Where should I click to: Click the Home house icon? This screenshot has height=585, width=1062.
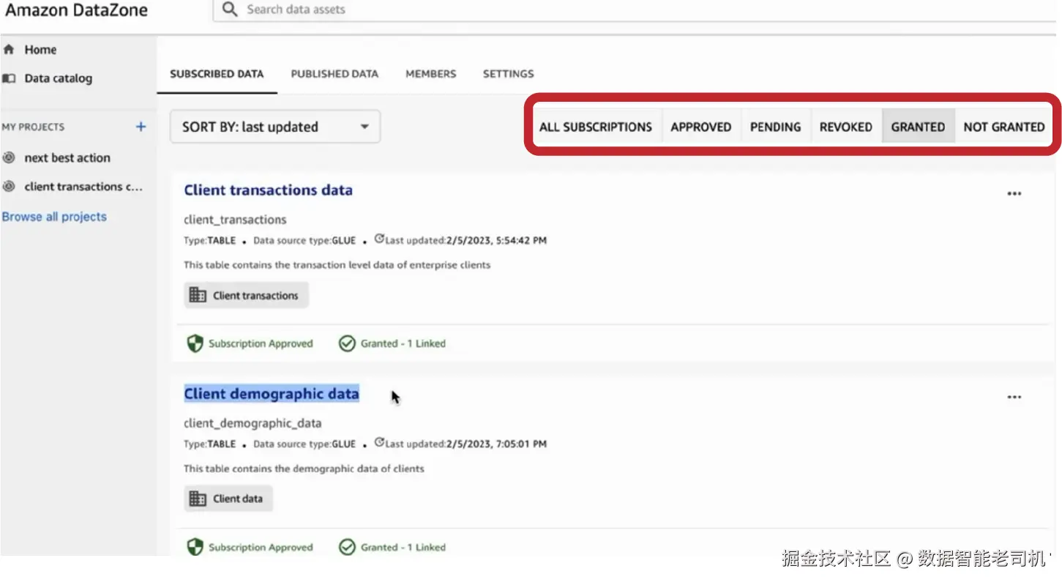tap(9, 50)
